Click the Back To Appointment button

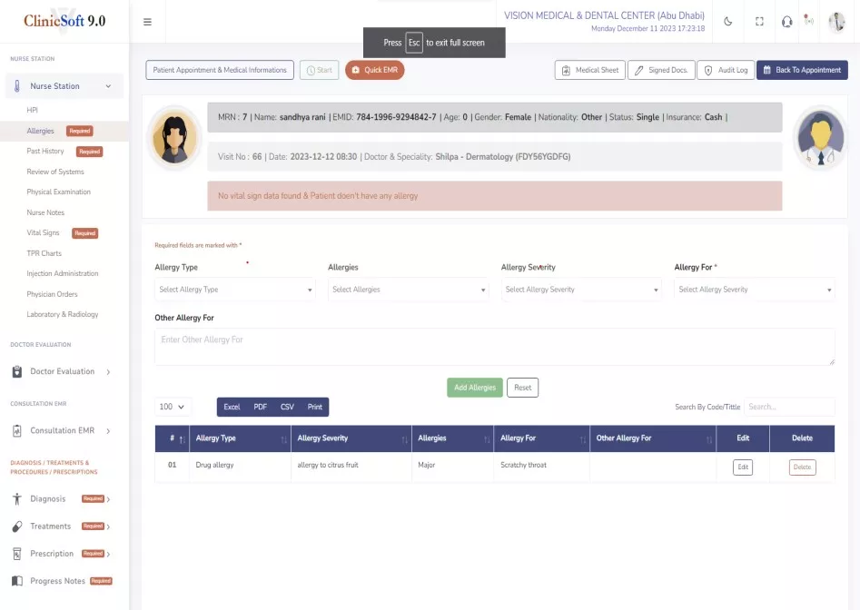point(802,70)
